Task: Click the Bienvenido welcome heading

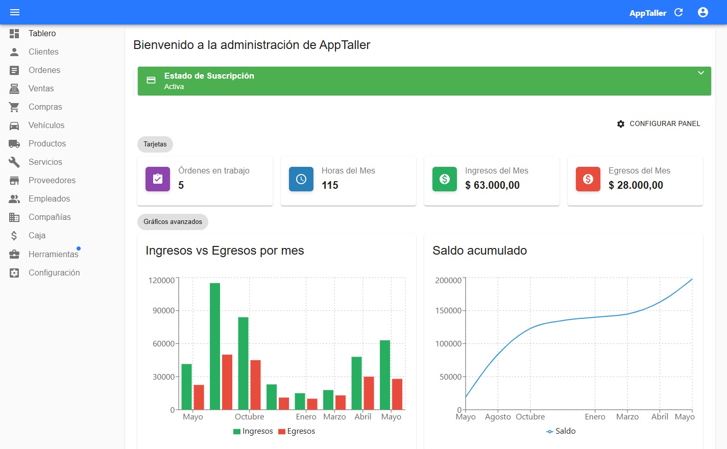Action: [252, 45]
